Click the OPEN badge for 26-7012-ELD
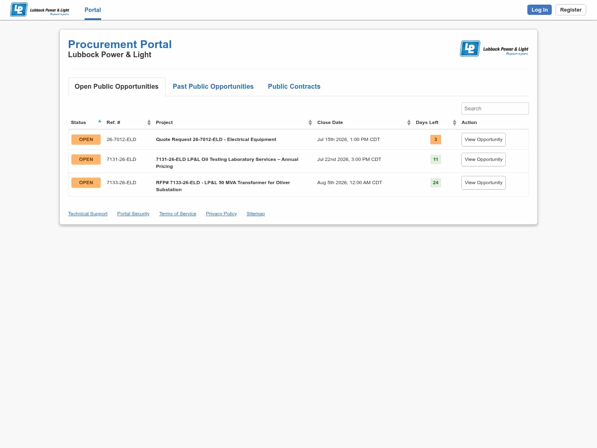The height and width of the screenshot is (448, 597). coord(86,139)
